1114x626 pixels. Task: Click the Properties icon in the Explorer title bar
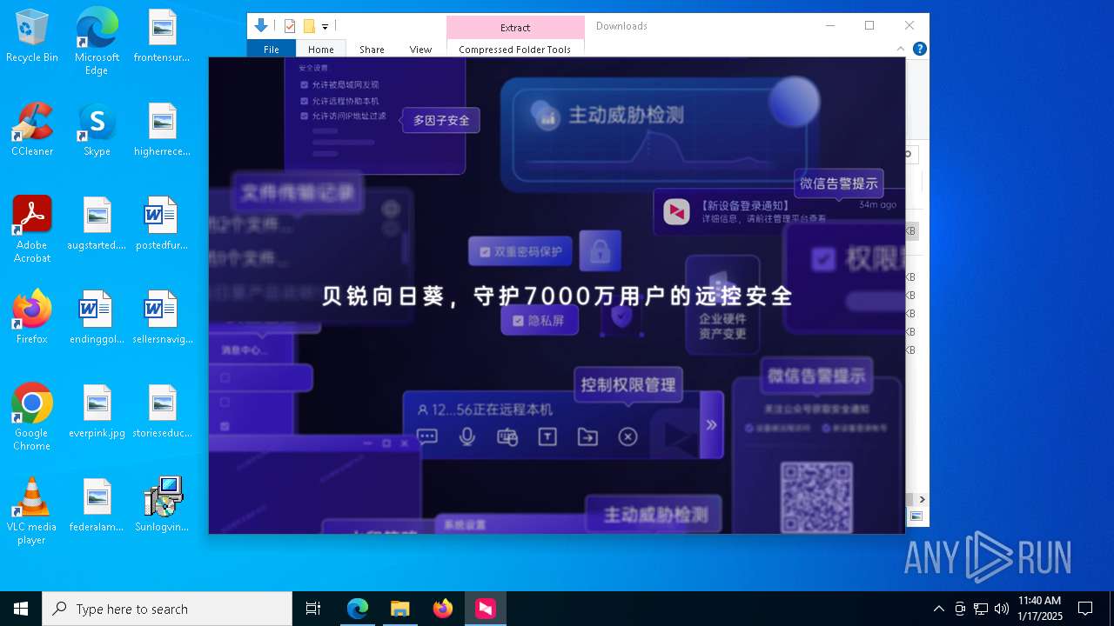tap(290, 26)
